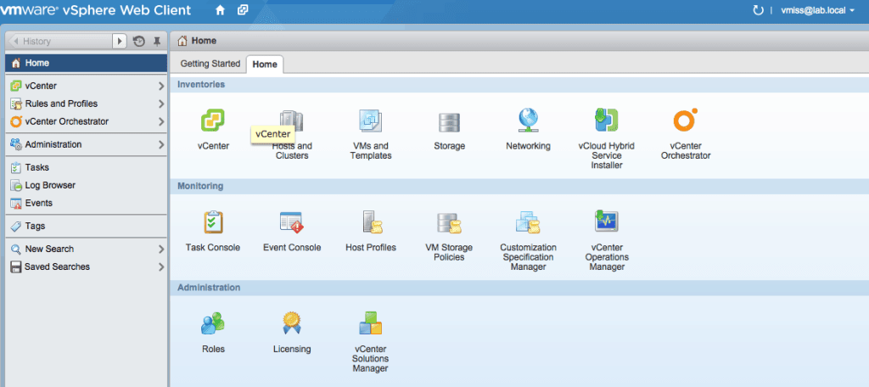Pin the navigator with pin icon
The width and height of the screenshot is (869, 387).
(x=157, y=41)
